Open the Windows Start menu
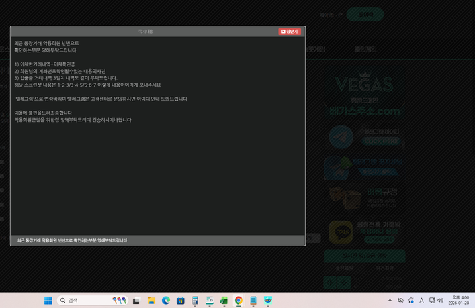This screenshot has height=308, width=475. [48, 301]
